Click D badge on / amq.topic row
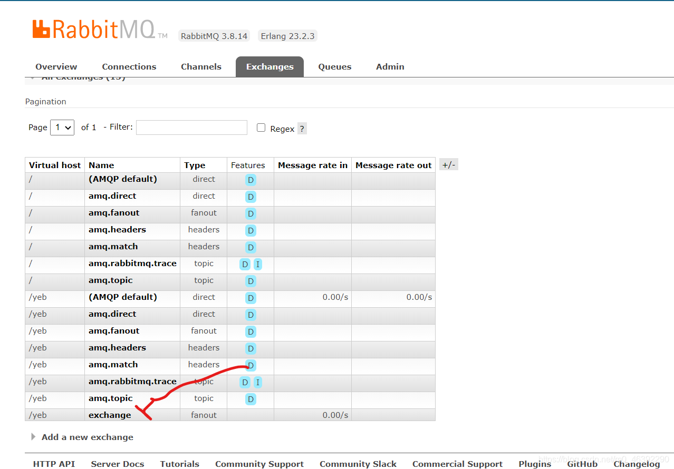The width and height of the screenshot is (674, 469). (x=251, y=281)
